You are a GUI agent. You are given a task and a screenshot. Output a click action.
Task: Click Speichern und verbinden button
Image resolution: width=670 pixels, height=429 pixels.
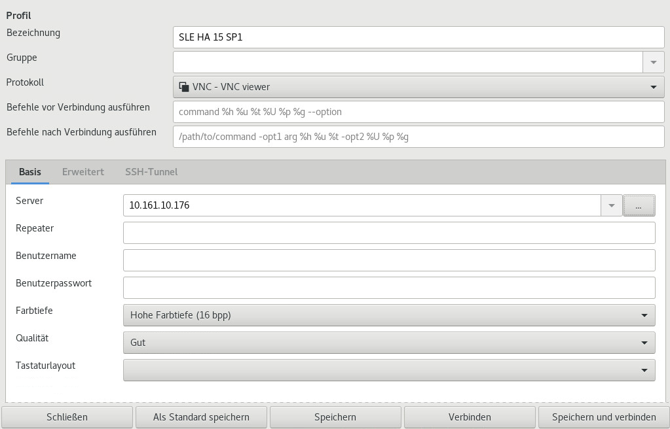(603, 417)
